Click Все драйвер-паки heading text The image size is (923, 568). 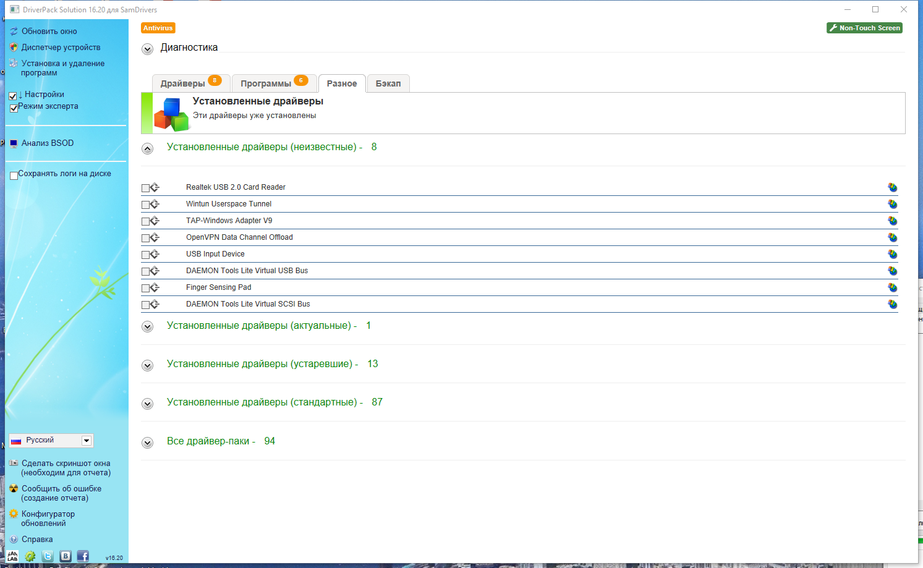(211, 441)
